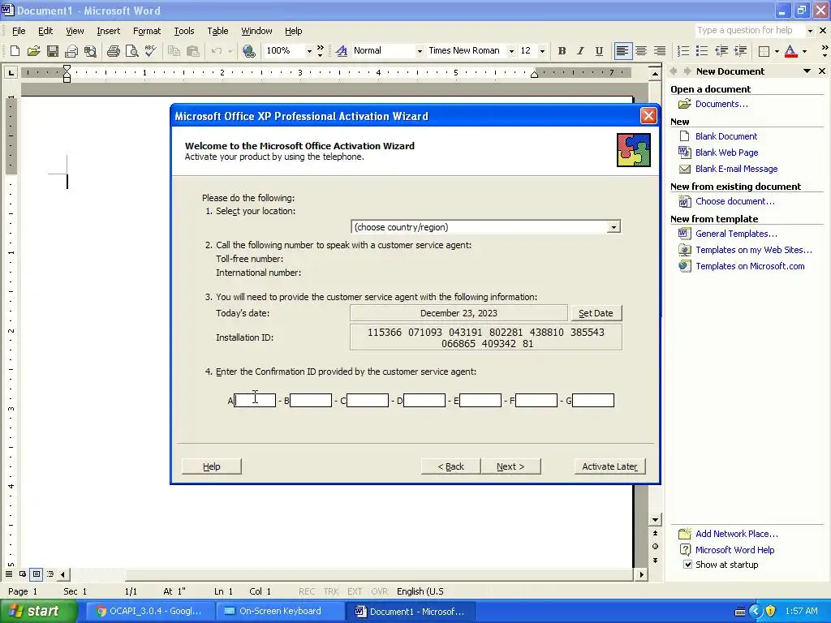The height and width of the screenshot is (623, 831).
Task: Click the Outside Border icon
Action: 764,51
